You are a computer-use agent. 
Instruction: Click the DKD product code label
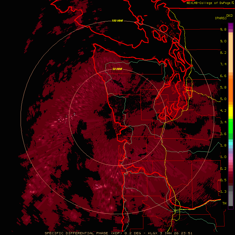coord(230,16)
